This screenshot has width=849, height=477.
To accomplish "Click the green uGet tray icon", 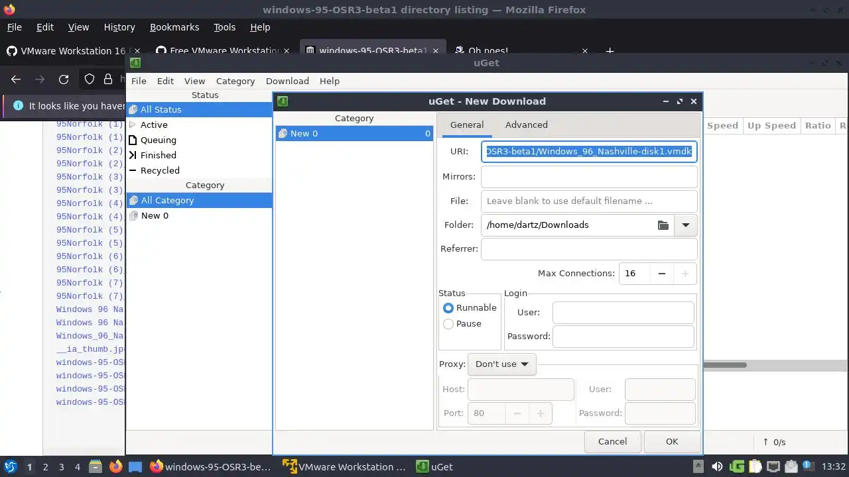I will click(736, 466).
